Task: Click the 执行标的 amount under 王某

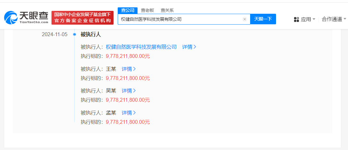Action: 128,78
